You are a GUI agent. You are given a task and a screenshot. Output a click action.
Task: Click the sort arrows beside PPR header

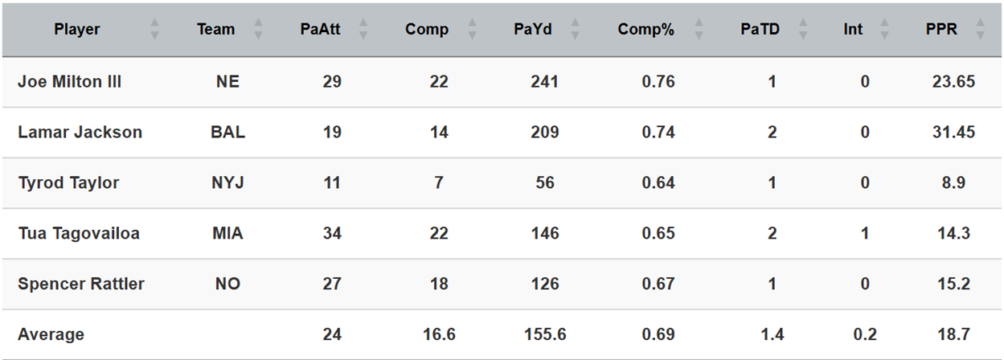980,30
